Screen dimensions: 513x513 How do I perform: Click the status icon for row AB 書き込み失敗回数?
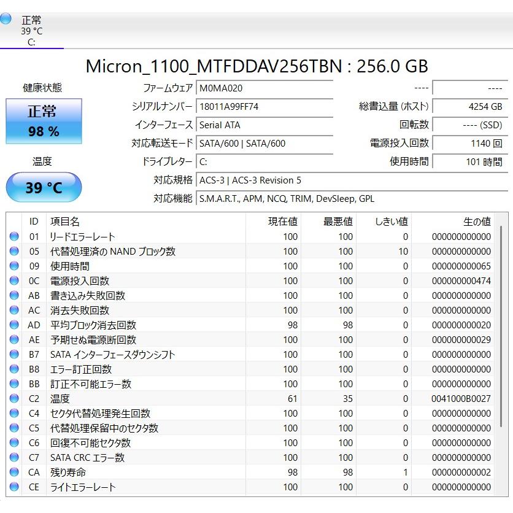pos(14,295)
